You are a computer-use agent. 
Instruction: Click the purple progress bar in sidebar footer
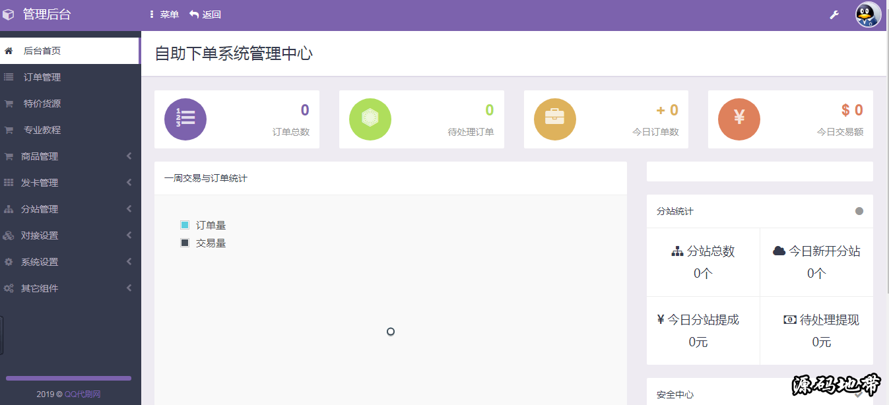coord(69,379)
